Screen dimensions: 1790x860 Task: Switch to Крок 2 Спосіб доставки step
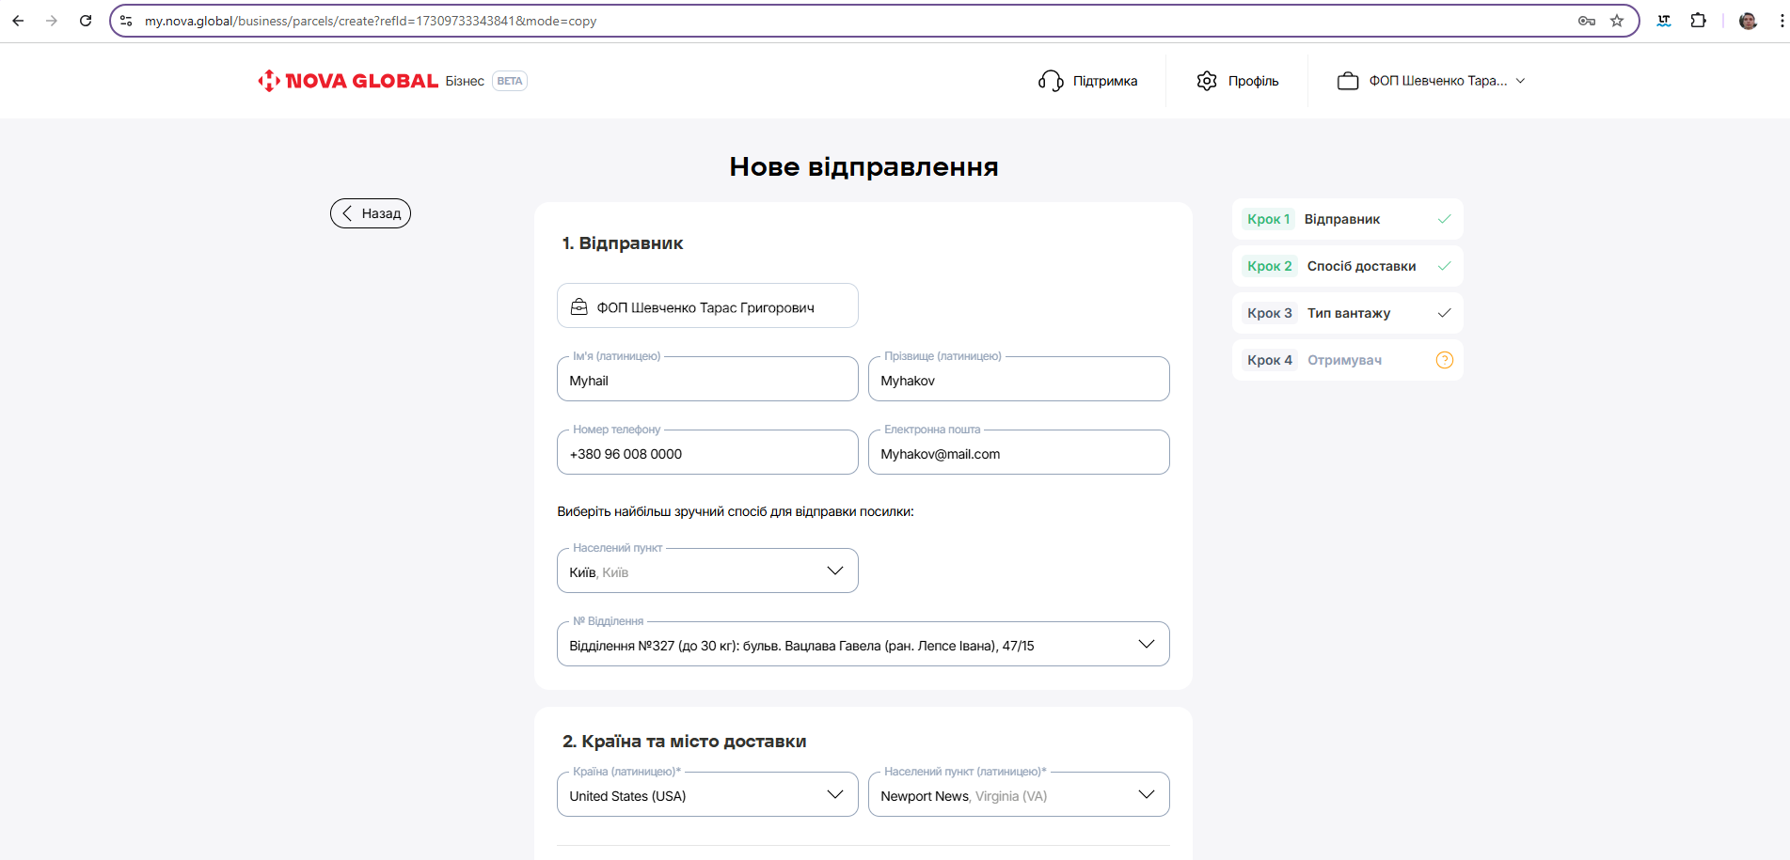click(x=1346, y=266)
